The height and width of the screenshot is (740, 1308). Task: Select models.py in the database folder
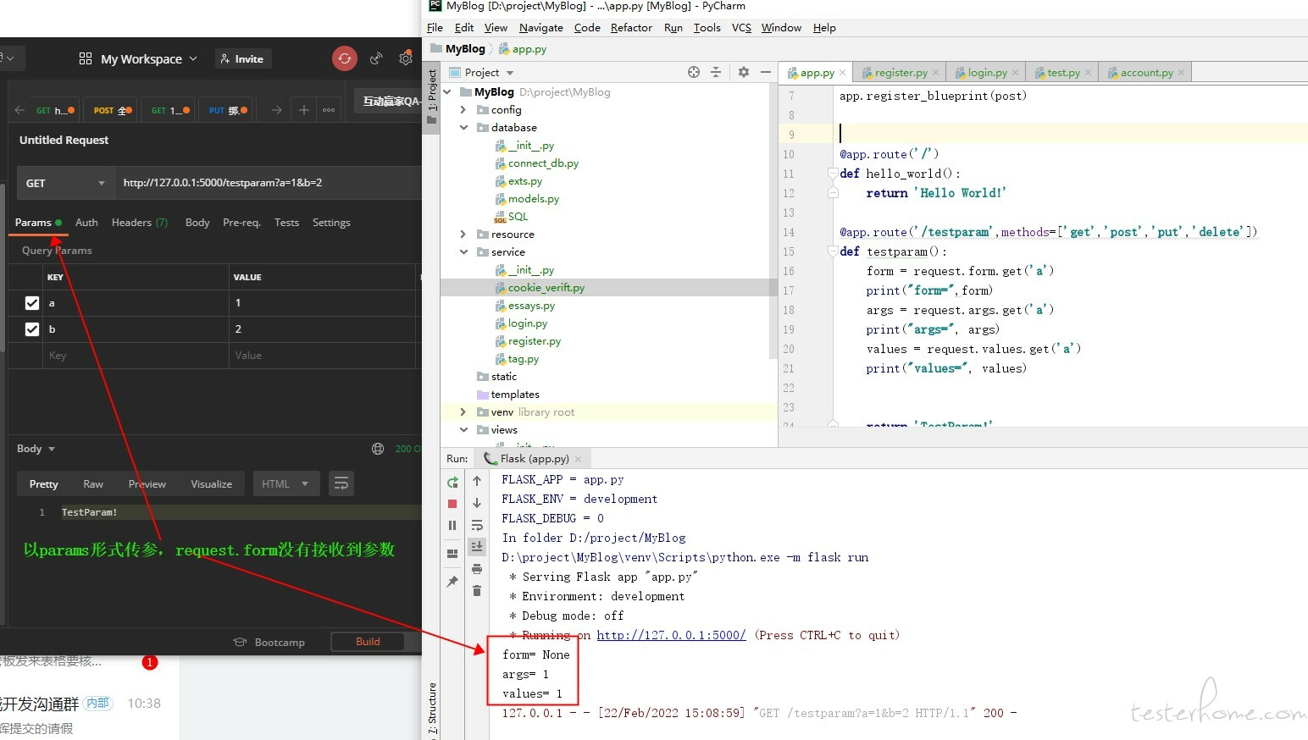click(534, 199)
